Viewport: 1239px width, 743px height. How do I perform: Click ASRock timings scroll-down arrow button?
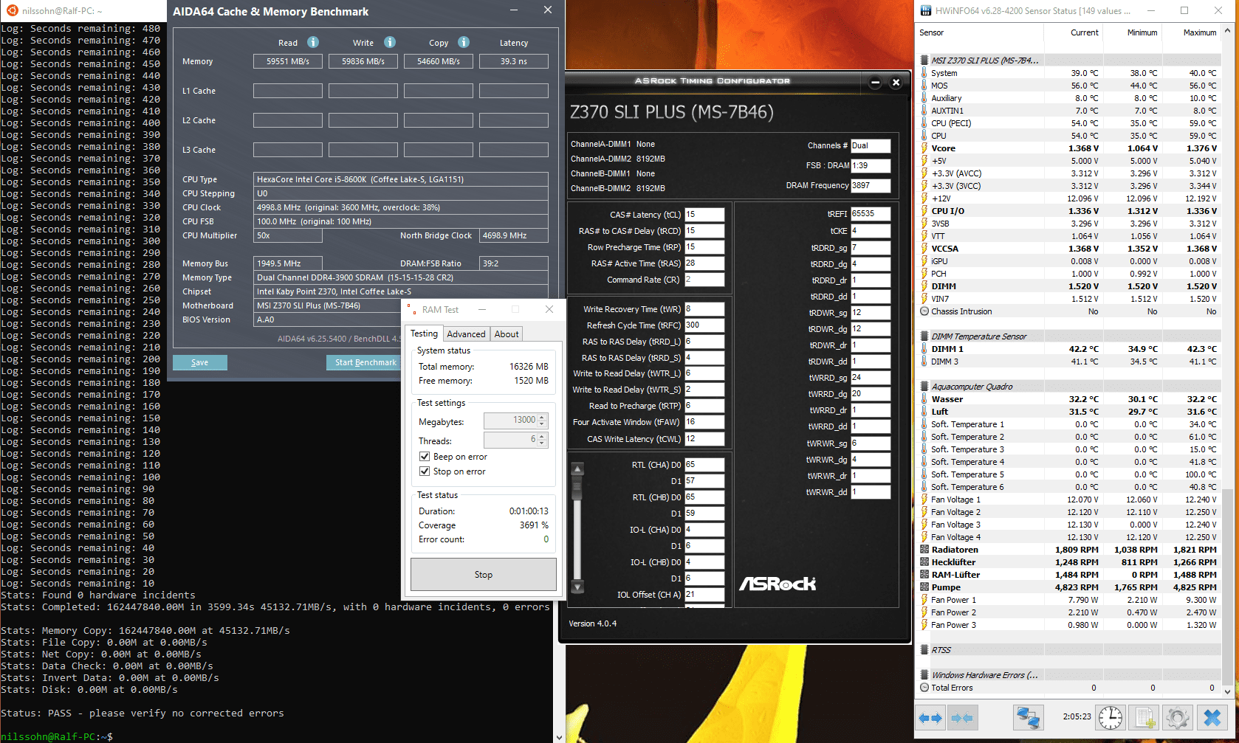(578, 587)
